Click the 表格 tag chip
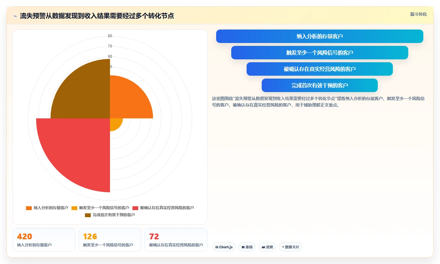The width and height of the screenshot is (440, 264). pyautogui.click(x=247, y=247)
